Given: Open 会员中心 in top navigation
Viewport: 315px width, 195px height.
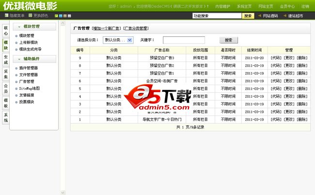Looking at the screenshot, I should click(x=287, y=6).
